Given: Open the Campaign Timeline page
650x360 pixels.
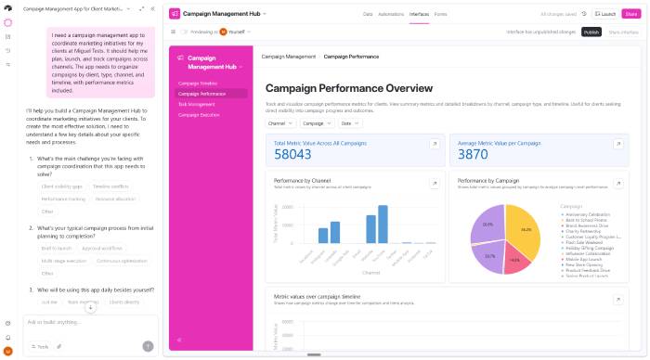Looking at the screenshot, I should tap(211, 84).
